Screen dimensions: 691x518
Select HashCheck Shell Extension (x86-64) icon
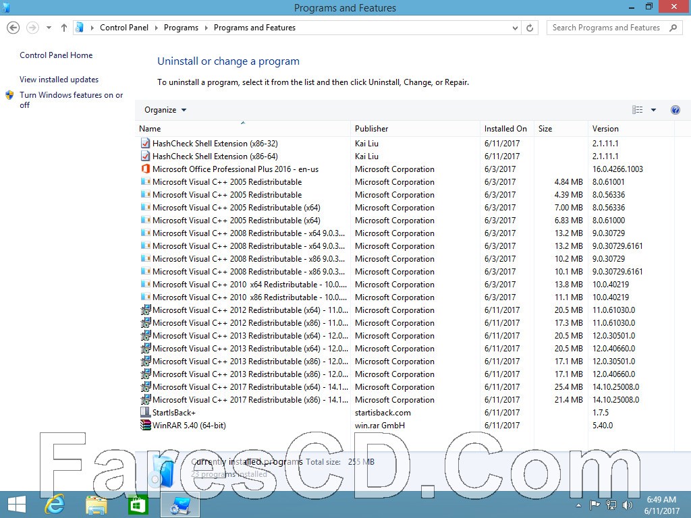click(x=145, y=156)
